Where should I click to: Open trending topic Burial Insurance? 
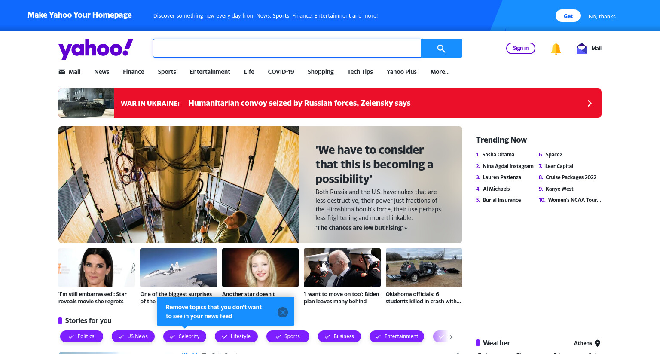501,200
